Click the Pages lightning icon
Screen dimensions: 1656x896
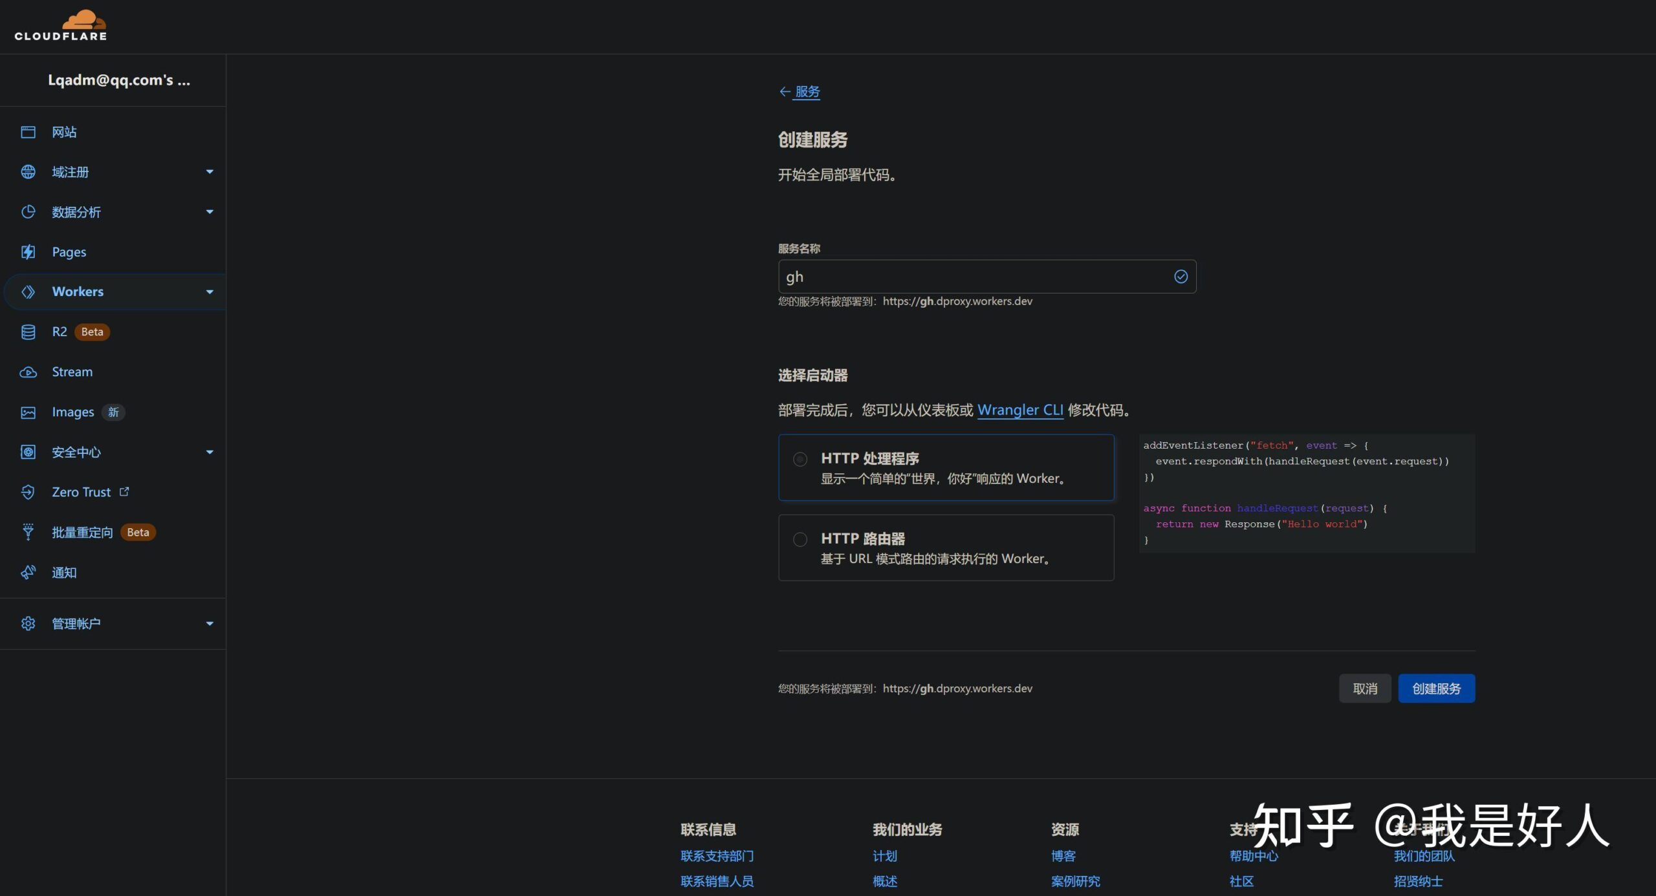click(28, 252)
